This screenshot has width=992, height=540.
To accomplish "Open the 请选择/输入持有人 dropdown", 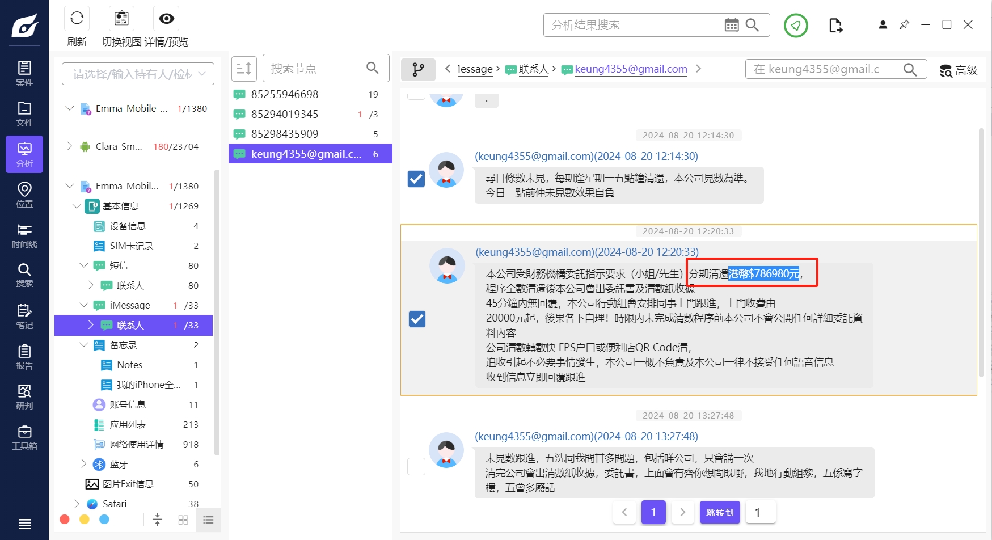I will click(137, 73).
